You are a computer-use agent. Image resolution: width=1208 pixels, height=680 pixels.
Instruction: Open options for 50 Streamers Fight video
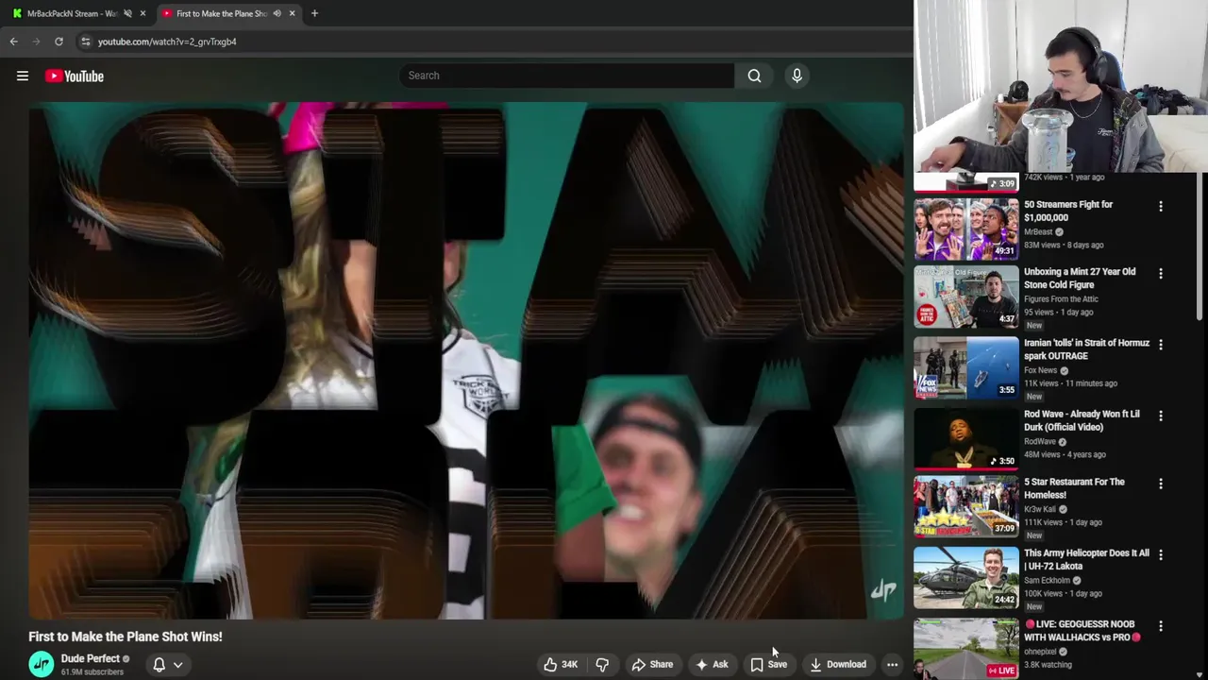click(1161, 206)
